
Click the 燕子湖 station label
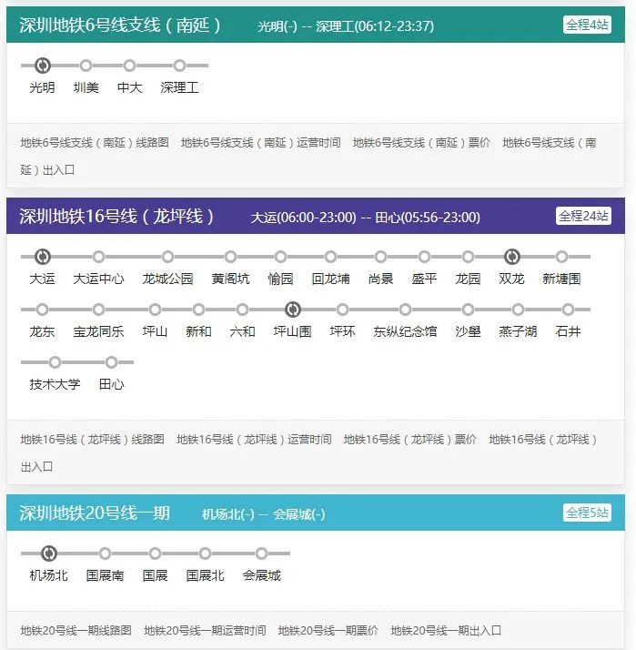518,331
